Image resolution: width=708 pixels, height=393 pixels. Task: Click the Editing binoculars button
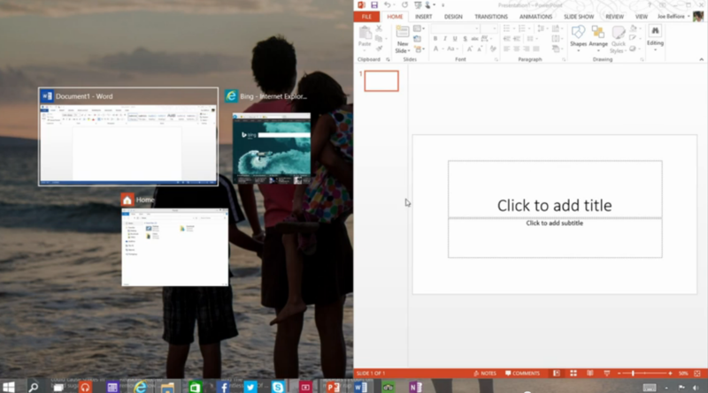pos(655,36)
